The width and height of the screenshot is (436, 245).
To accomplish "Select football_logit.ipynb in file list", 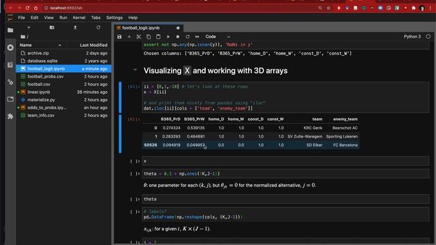I will pyautogui.click(x=63, y=69).
